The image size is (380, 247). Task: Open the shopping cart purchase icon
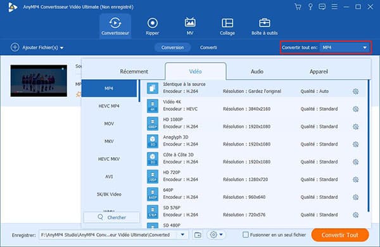pyautogui.click(x=298, y=7)
